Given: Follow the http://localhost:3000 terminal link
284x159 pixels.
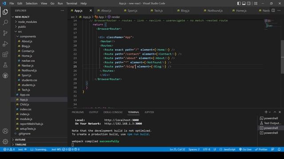Looking at the screenshot, I should pyautogui.click(x=122, y=120).
